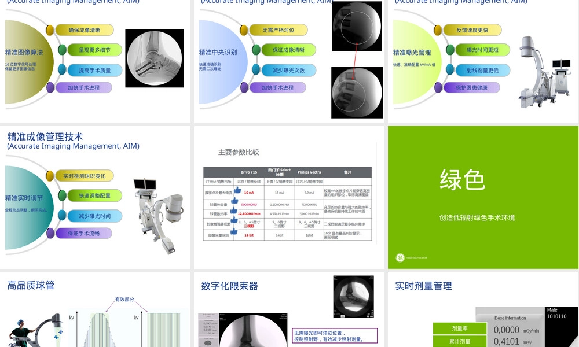Viewport: 579px width, 347px height.
Task: Click the 创造低辐射绿色手术环境 subtitle
Action: point(477,217)
